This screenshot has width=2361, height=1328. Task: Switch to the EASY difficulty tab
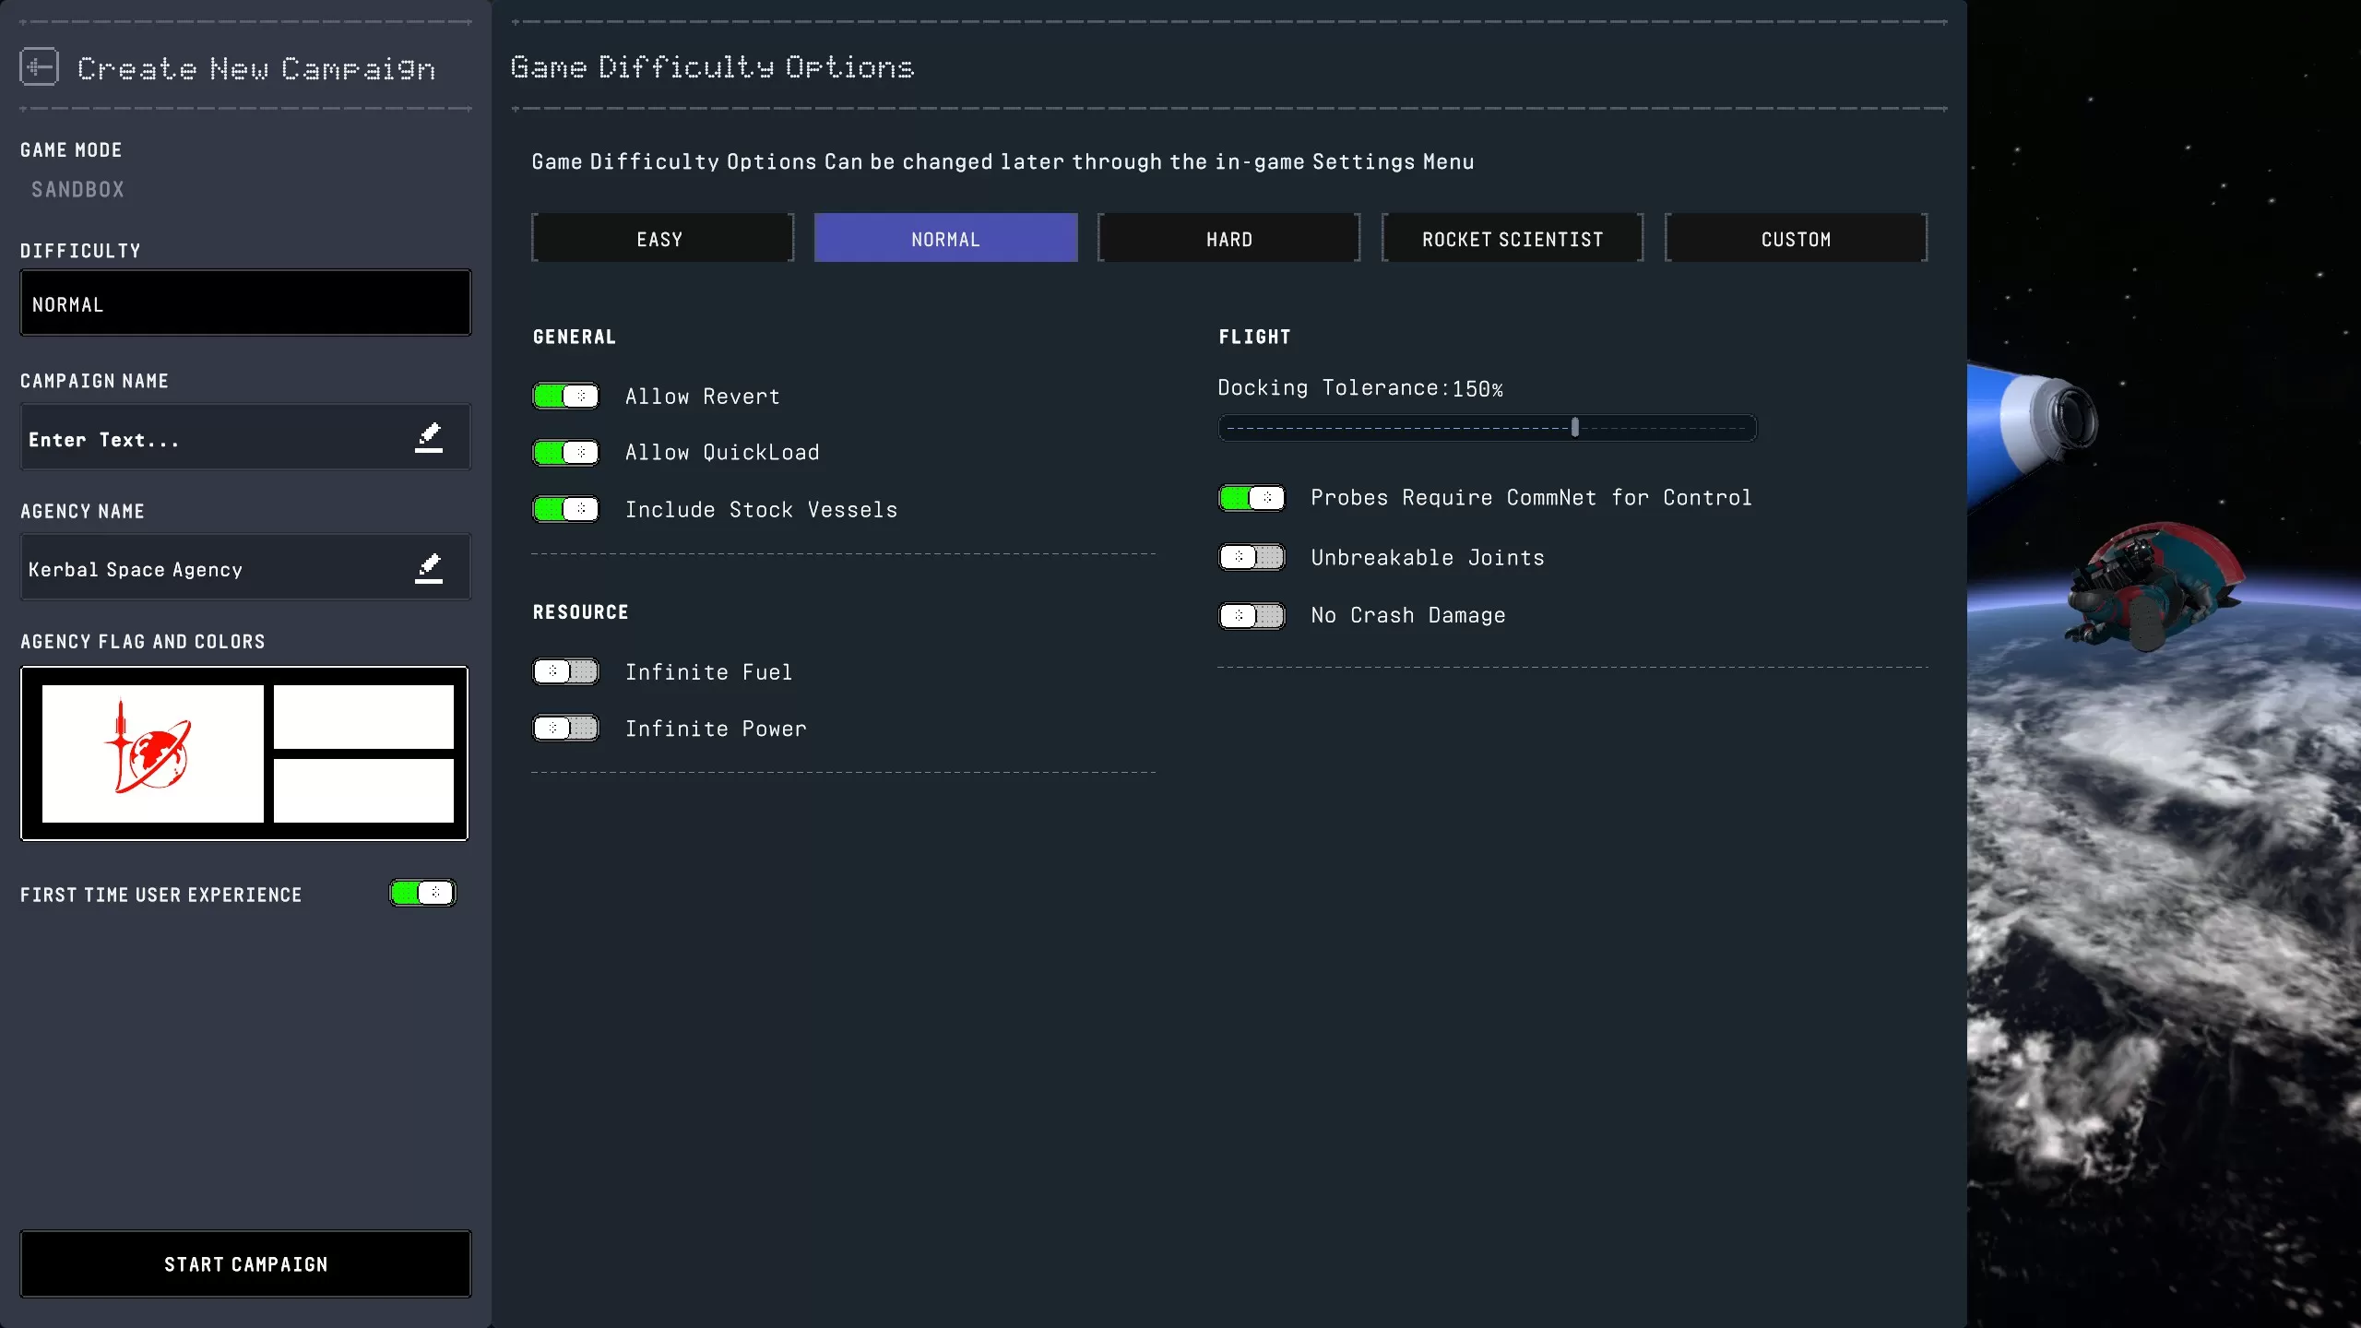pyautogui.click(x=661, y=239)
